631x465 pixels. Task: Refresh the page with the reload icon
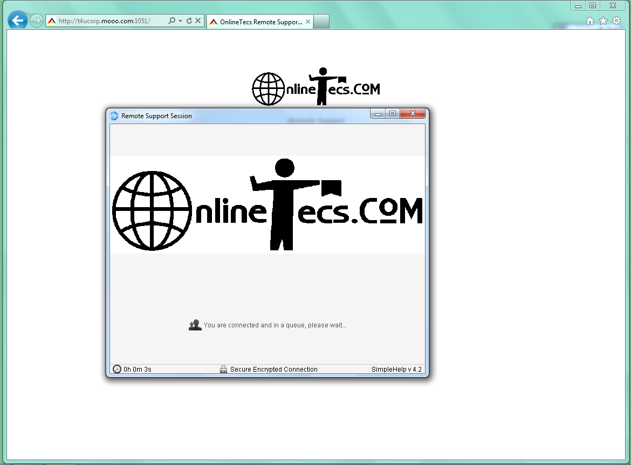pyautogui.click(x=189, y=20)
